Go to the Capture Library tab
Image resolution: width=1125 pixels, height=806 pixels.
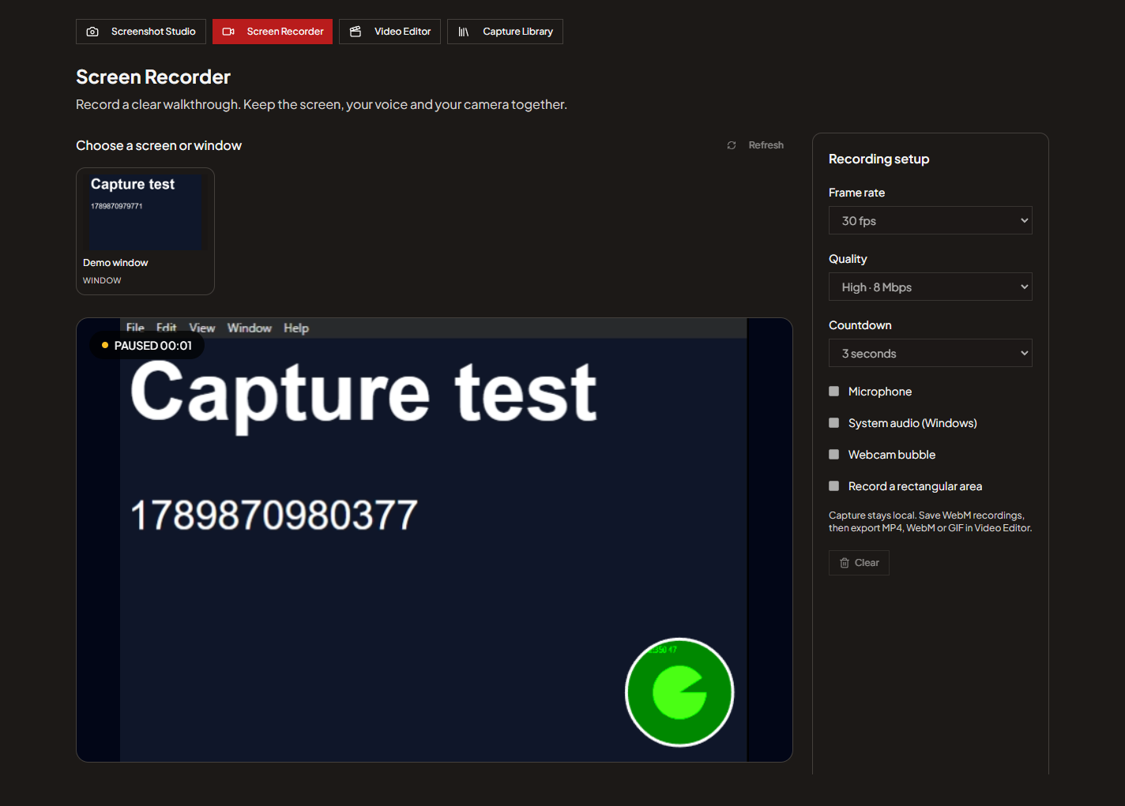coord(505,32)
